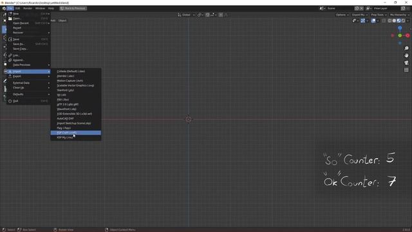This screenshot has width=412, height=232.
Task: Import Wavefront (.obj) file
Action: [76, 109]
